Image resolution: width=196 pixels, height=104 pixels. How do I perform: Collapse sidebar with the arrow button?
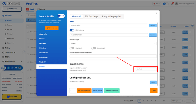tap(24, 52)
